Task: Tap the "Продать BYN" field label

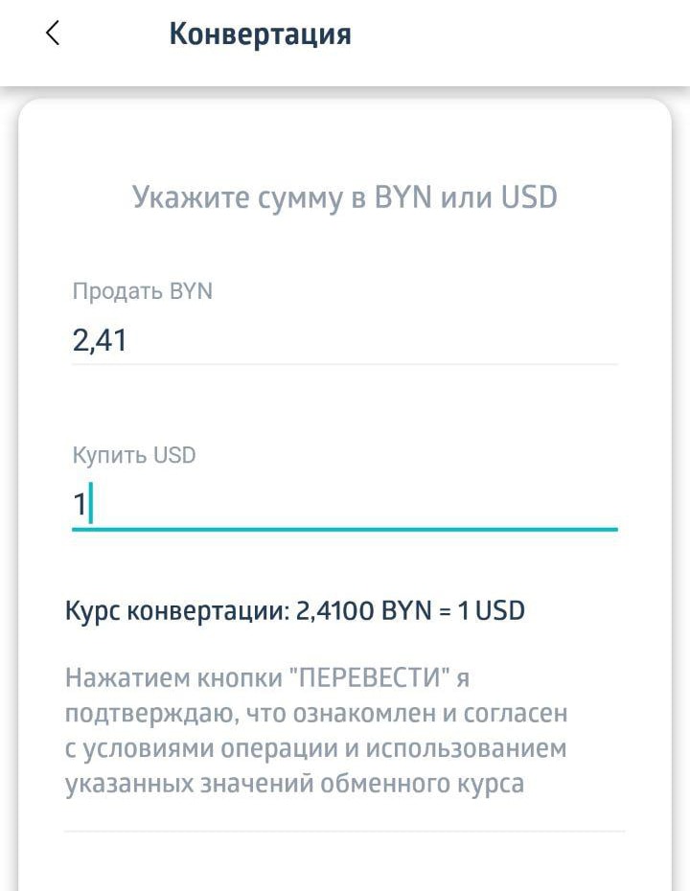Action: [142, 291]
